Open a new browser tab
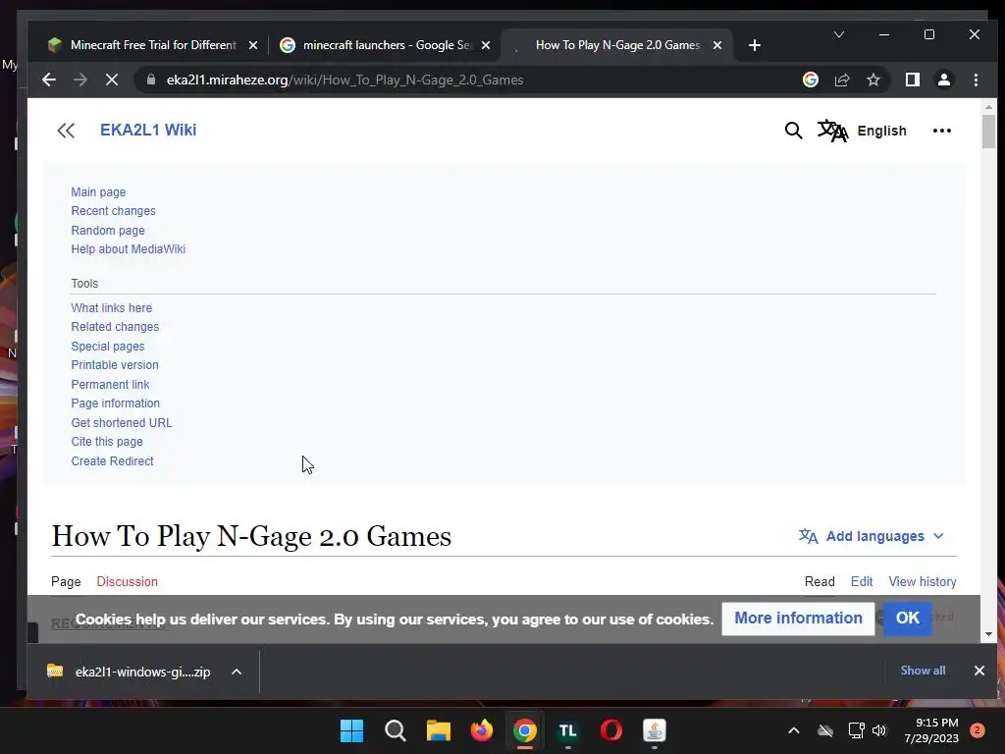Screen dimensions: 1005x754 pyautogui.click(x=755, y=45)
